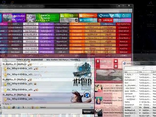This screenshot has width=156, height=117.
Task: Click the red home icon below the arrow
Action: tap(116, 66)
